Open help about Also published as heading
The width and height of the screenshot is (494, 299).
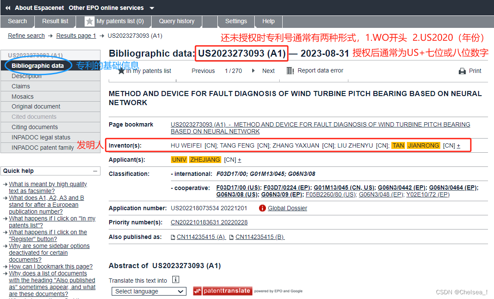coord(52,284)
